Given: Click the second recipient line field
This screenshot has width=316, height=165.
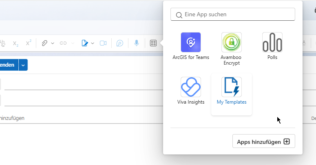Looking at the screenshot, I should 84,100.
